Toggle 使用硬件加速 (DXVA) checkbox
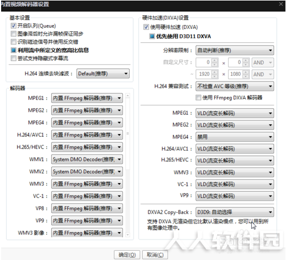This screenshot has height=260, width=286. 146,27
